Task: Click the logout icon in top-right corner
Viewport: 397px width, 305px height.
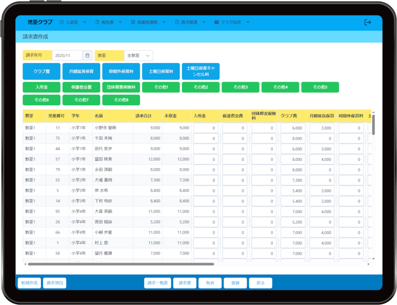Action: pyautogui.click(x=368, y=22)
